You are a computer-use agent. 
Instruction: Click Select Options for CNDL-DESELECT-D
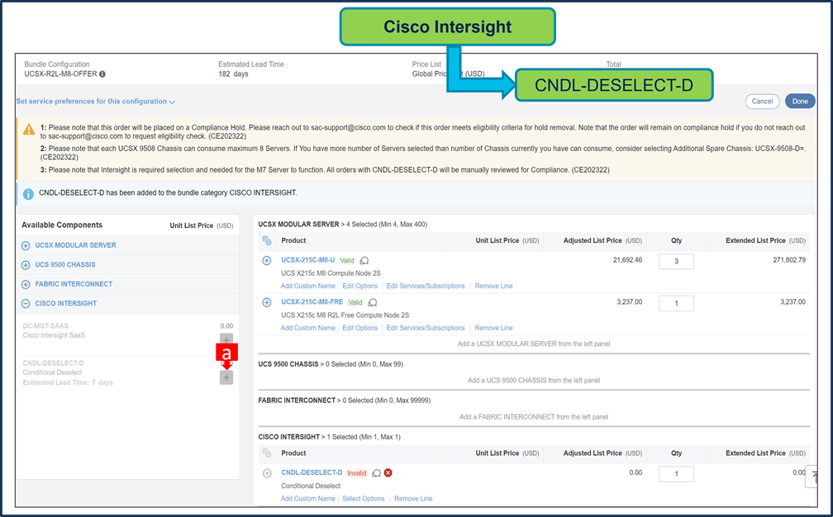pos(364,499)
